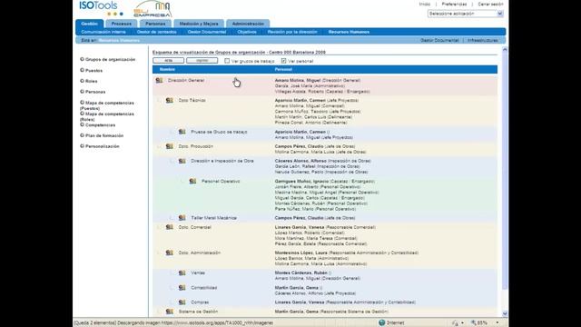Screen dimensions: 581x327
Task: Switch to the Medición y Mejora tab
Action: click(x=199, y=24)
